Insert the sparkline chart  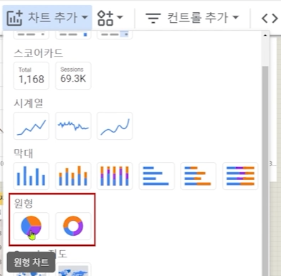tap(73, 125)
